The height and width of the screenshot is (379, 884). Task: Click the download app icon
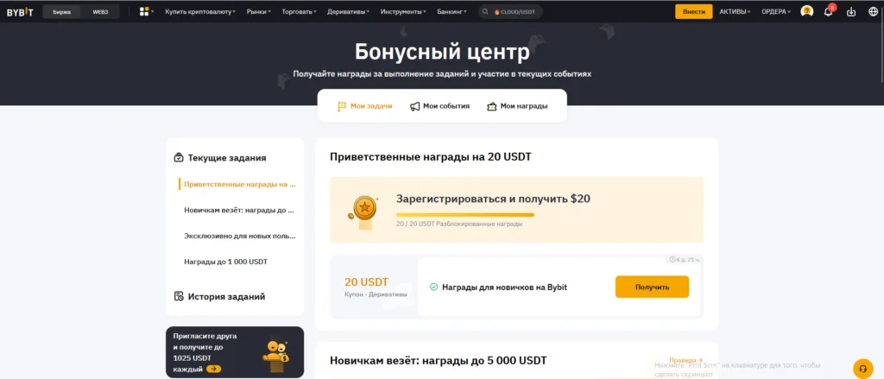(x=851, y=11)
